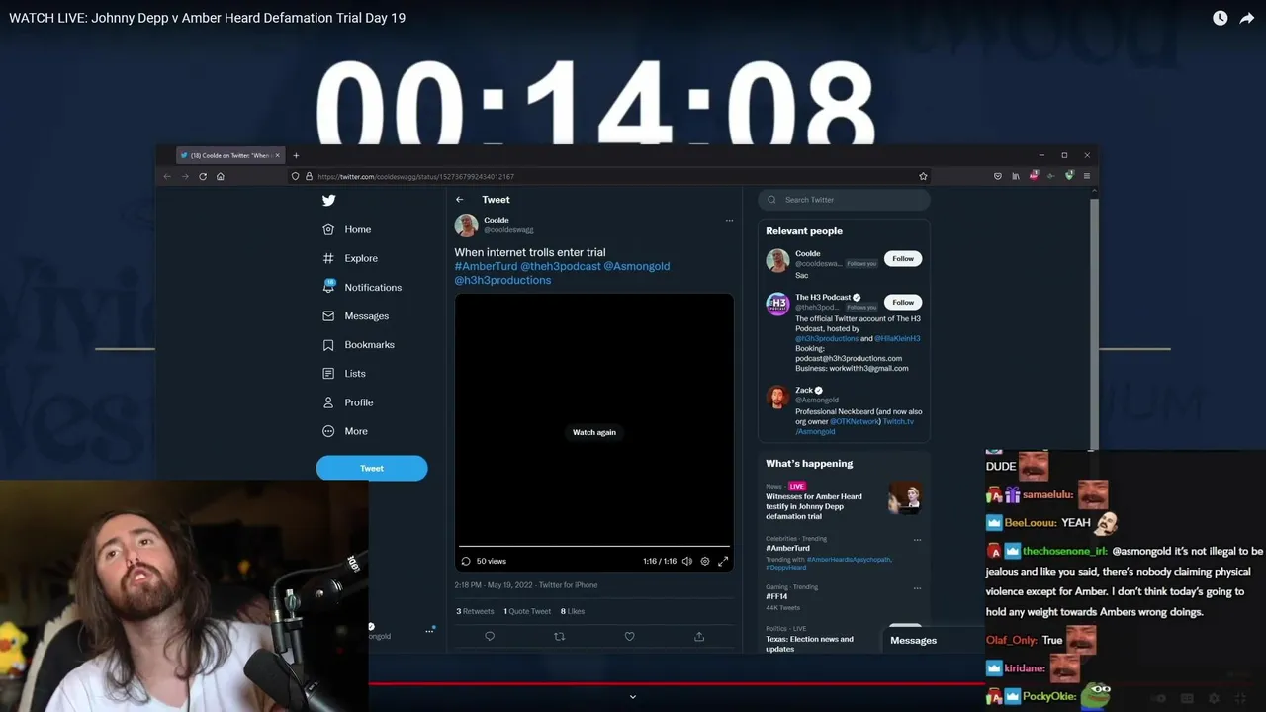This screenshot has width=1266, height=712.
Task: Open the browser hamburger menu
Action: (x=1087, y=176)
